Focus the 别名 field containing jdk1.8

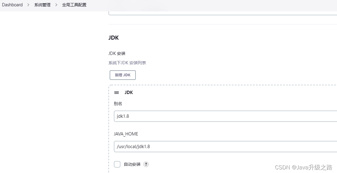pyautogui.click(x=225, y=116)
